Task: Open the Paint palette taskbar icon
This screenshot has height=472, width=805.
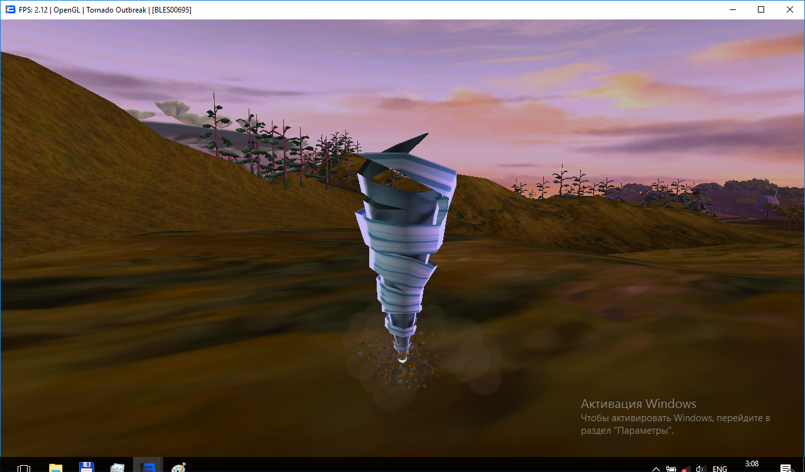Action: pyautogui.click(x=179, y=468)
